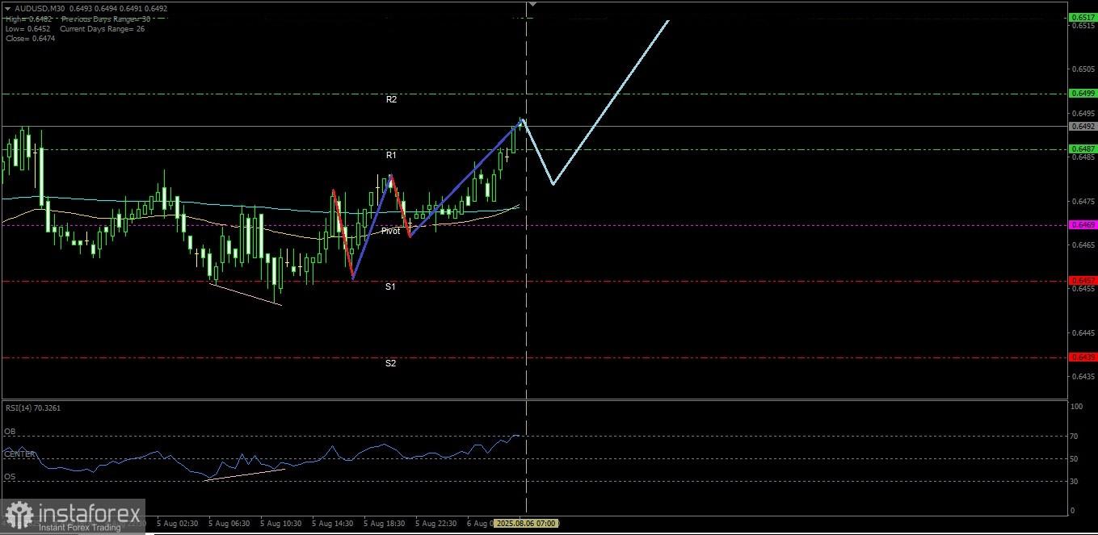The image size is (1098, 535).
Task: Click the RSI scale value 30
Action: coord(1074,482)
